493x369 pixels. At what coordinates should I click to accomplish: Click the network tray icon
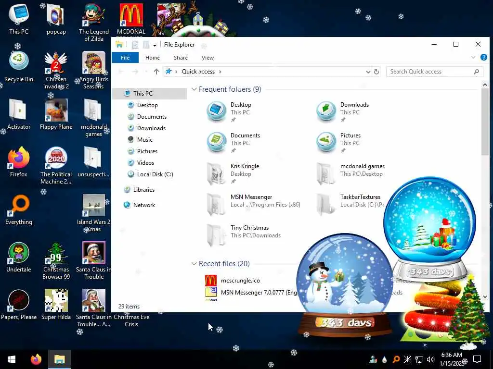coord(419,359)
